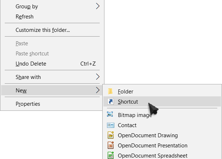This screenshot has width=222, height=159.
Task: Click the Shortcut arrow icon
Action: pos(111,101)
